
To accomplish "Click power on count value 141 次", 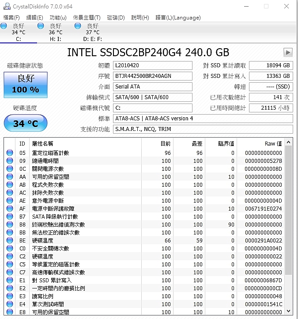I will click(x=271, y=97).
